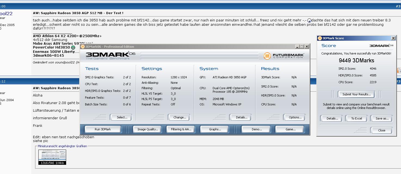The height and width of the screenshot is (174, 401).
Task: Launch the Game mode
Action: pyautogui.click(x=290, y=129)
